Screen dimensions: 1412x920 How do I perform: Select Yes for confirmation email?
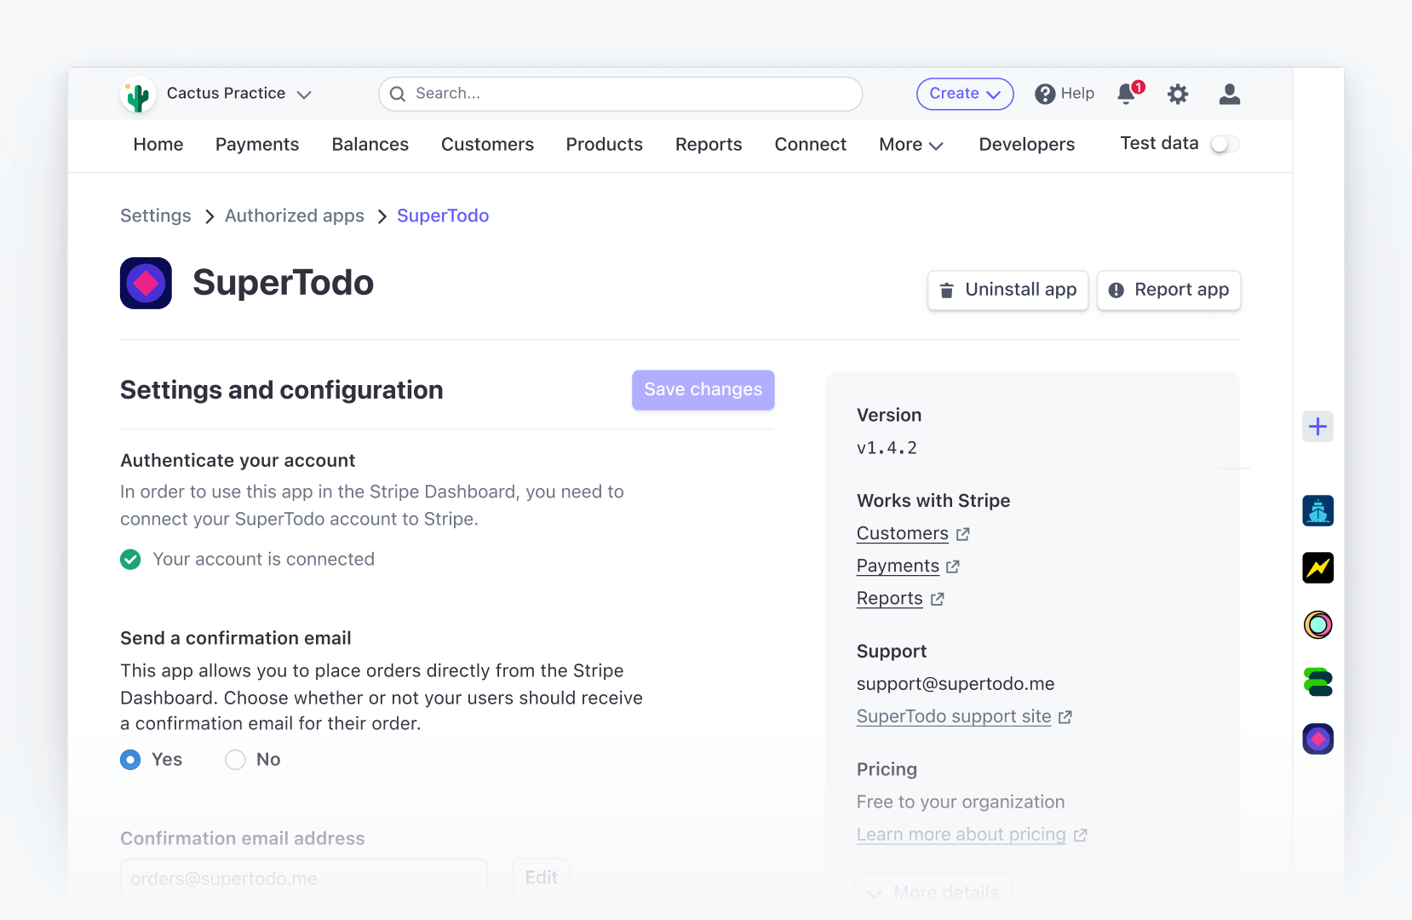point(130,759)
